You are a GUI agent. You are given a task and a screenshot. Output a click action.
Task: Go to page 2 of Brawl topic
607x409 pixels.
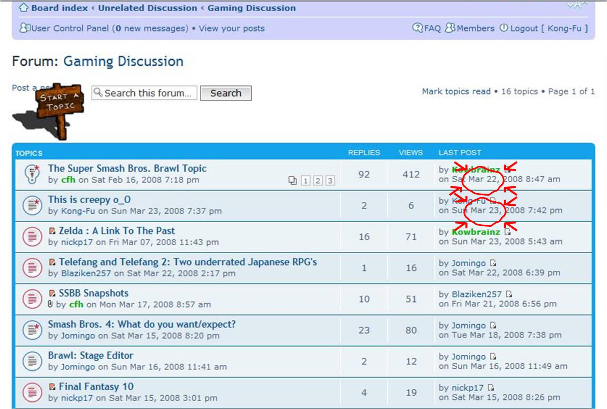(x=318, y=181)
